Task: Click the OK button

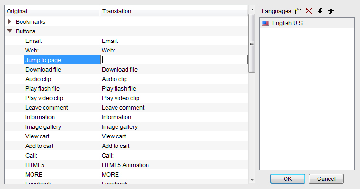Action: pyautogui.click(x=287, y=178)
